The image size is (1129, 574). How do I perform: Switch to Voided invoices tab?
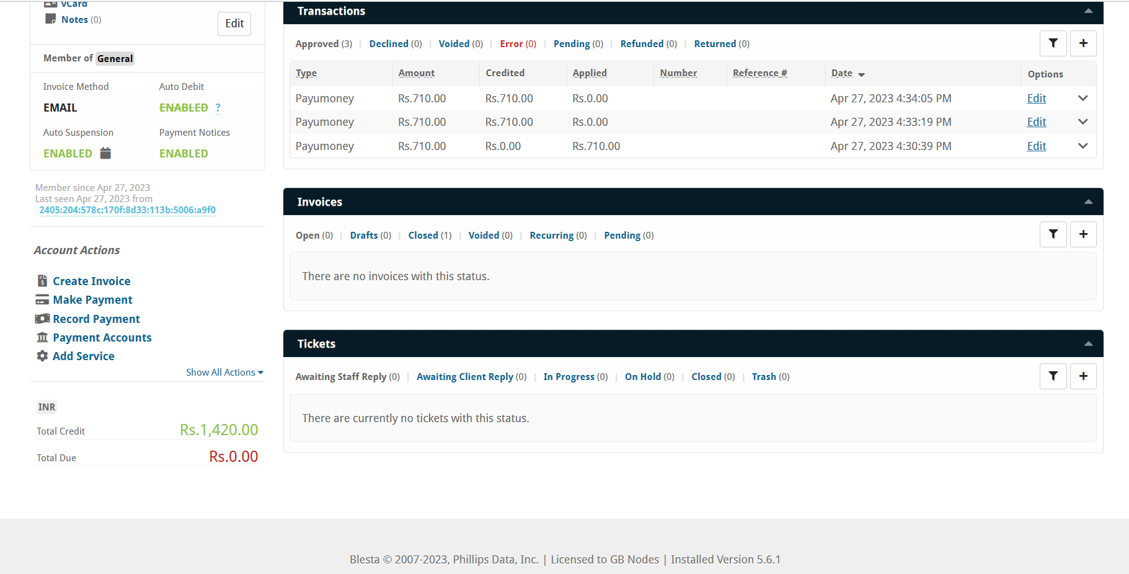(x=490, y=236)
